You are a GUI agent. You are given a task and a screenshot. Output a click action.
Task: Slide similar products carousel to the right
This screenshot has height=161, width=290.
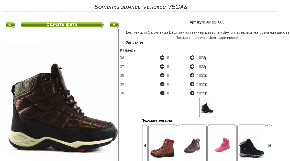[270, 145]
